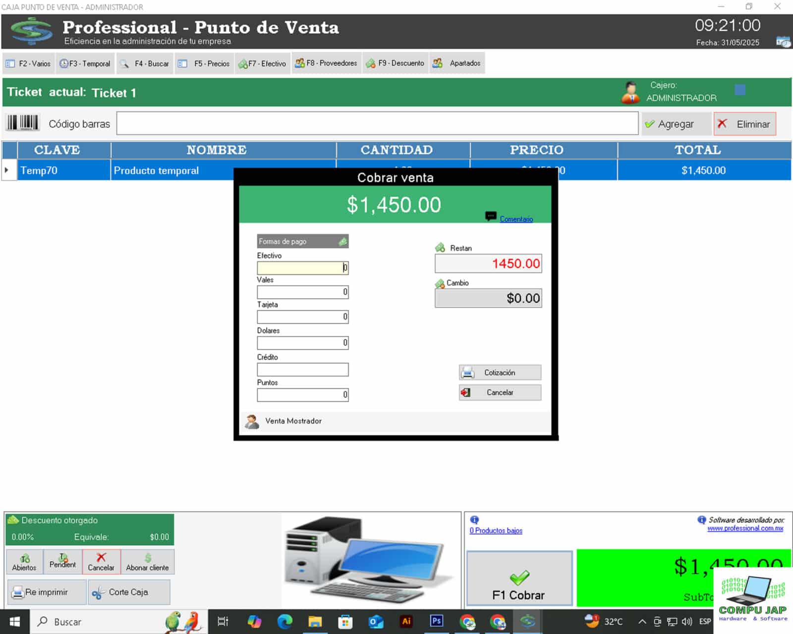Open Microsoft Edge from the taskbar
This screenshot has height=634, width=793.
(x=285, y=621)
